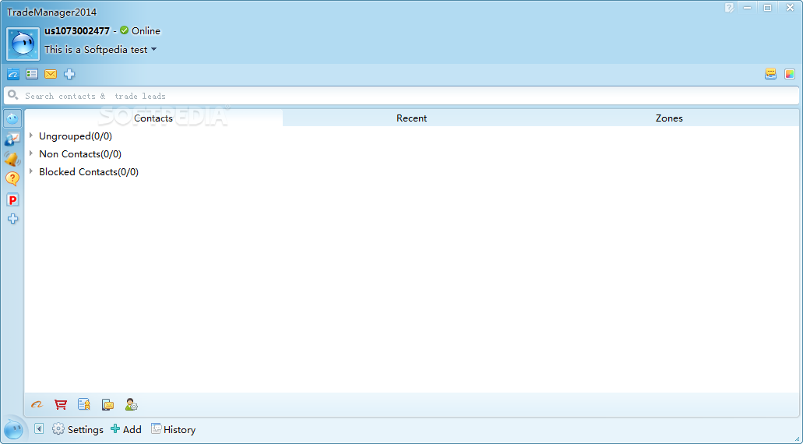Switch to the Recent tab
This screenshot has height=444, width=803.
(x=412, y=118)
